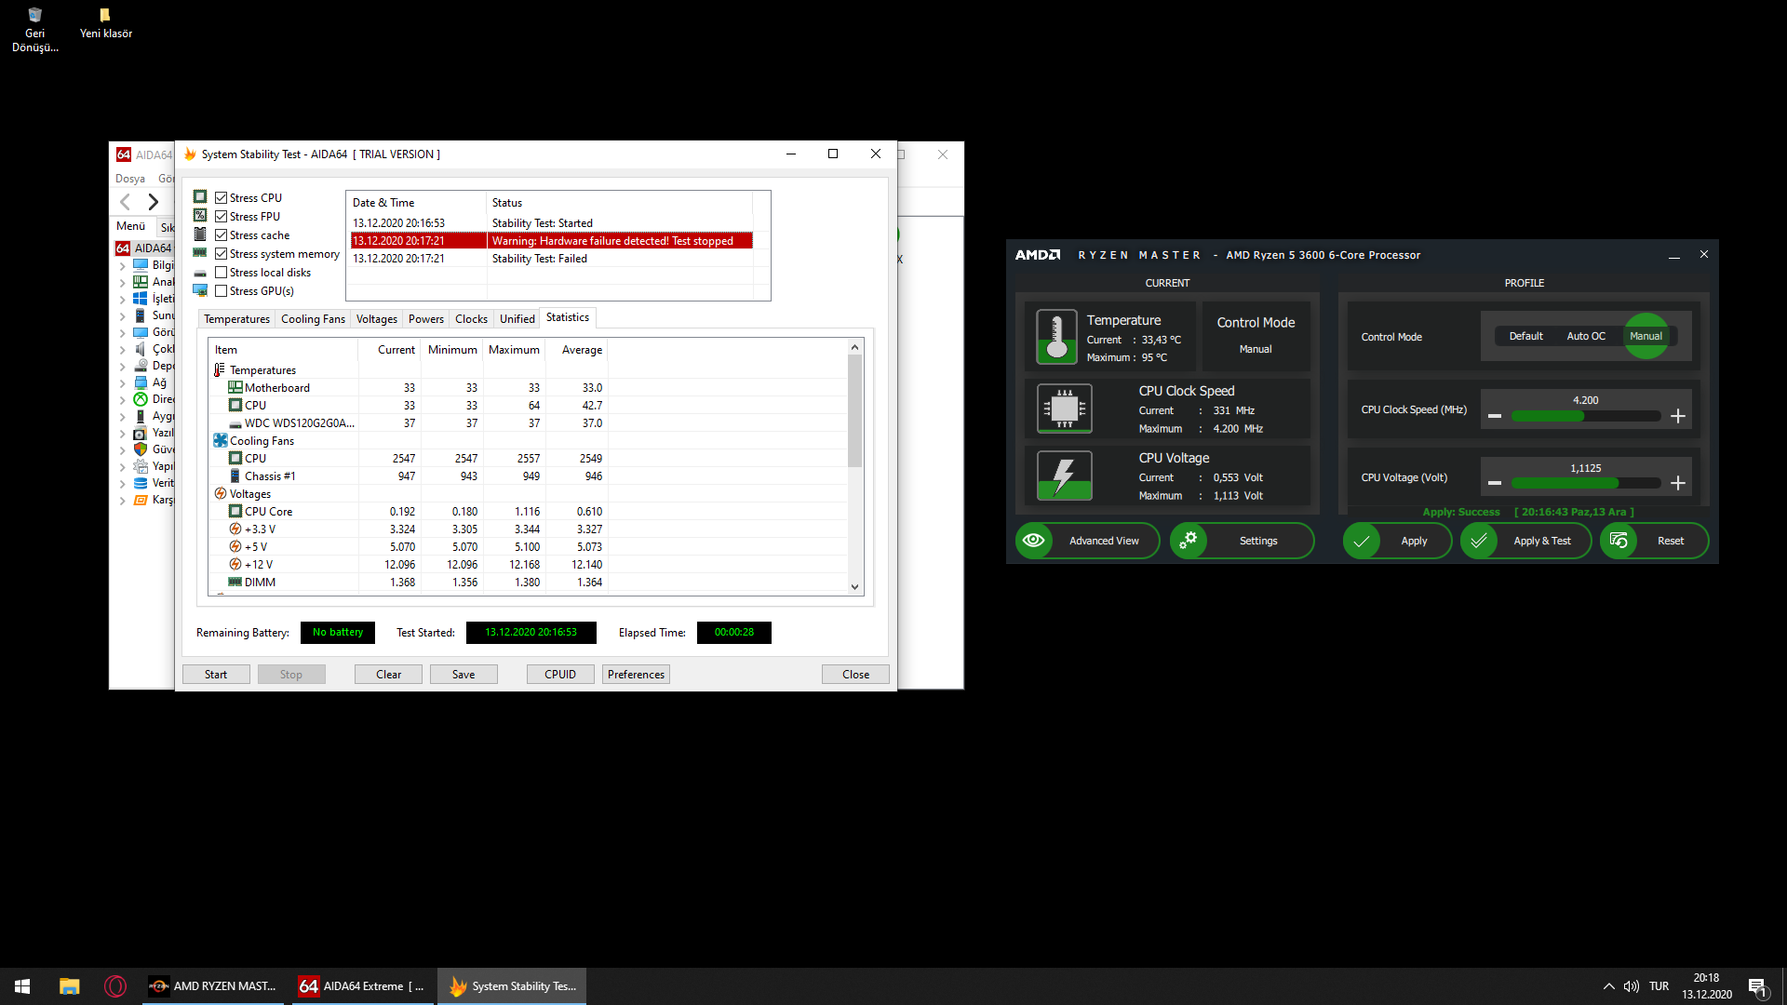Click the Apply & Test checkmark icon

[x=1479, y=541]
